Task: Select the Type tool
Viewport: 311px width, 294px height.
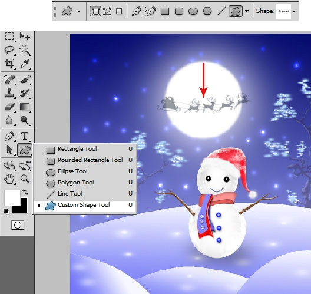Action: [x=25, y=136]
